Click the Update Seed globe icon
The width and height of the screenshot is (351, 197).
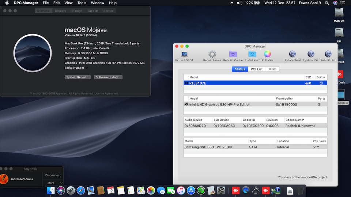click(292, 55)
